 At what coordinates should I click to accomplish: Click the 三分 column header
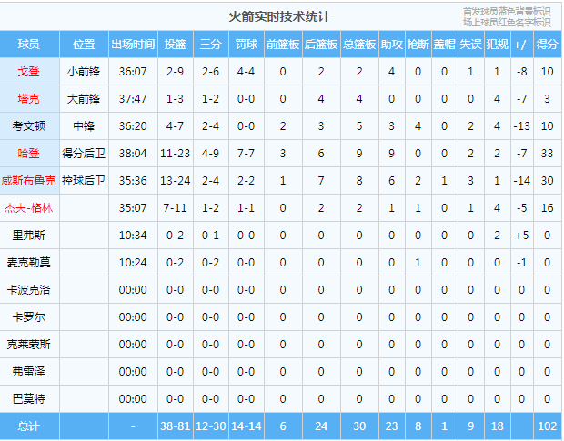pos(211,45)
